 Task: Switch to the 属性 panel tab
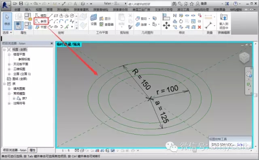coord(32,150)
